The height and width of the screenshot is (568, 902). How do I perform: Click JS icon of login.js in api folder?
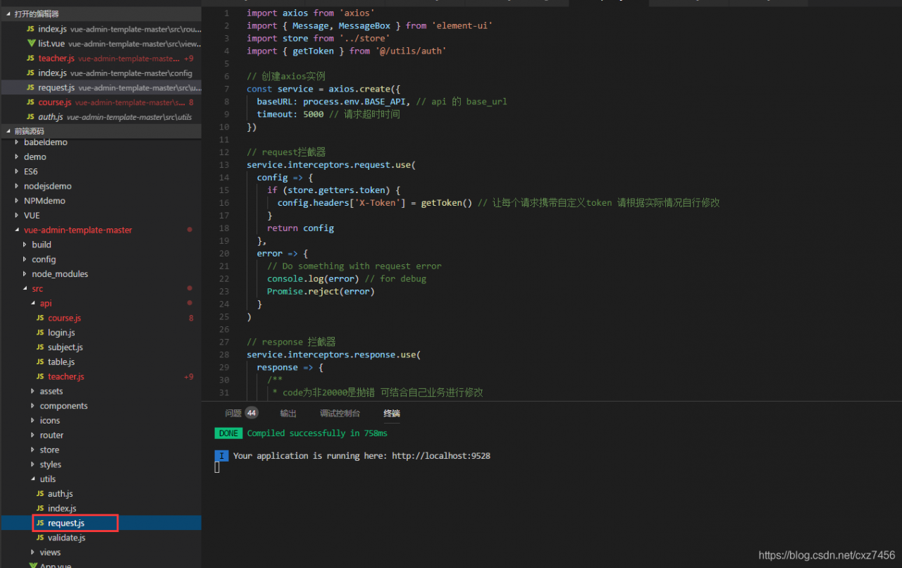[x=40, y=333]
